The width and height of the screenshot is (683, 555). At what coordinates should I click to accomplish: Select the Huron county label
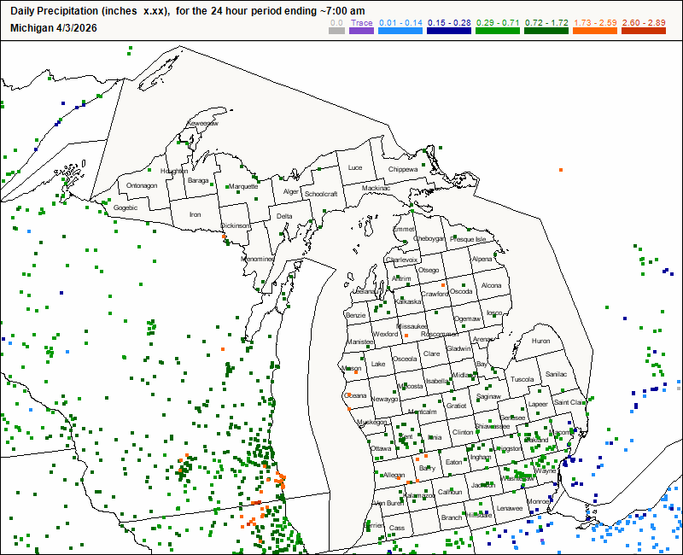[x=540, y=341]
